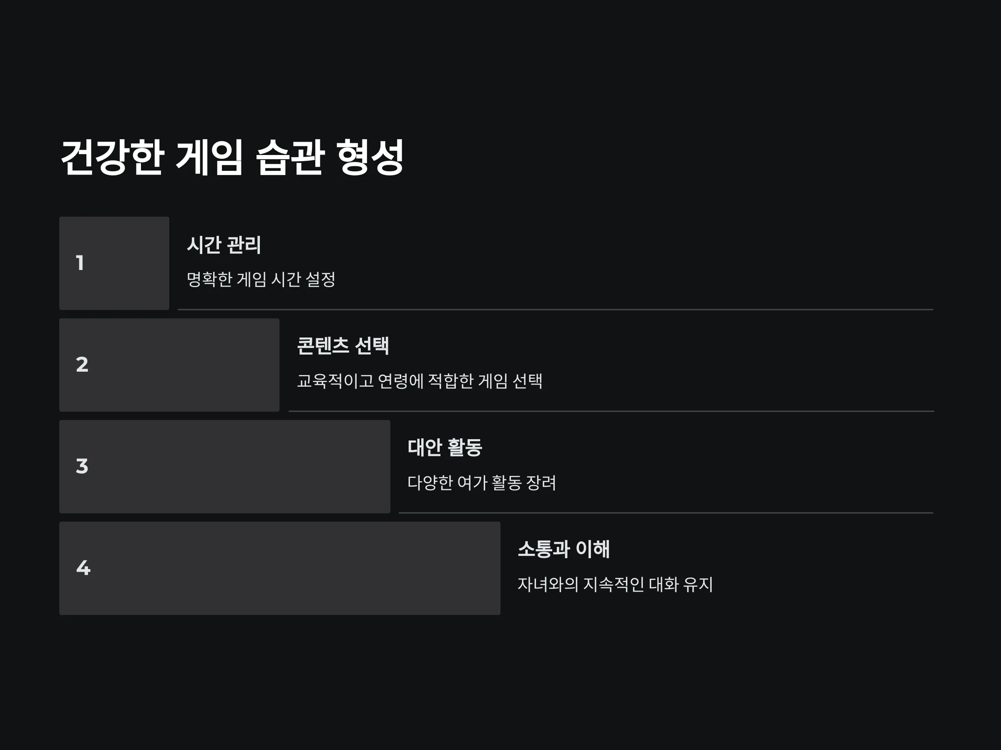Screen dimensions: 1001x750
Task: Select the number 3 step block
Action: (x=224, y=467)
